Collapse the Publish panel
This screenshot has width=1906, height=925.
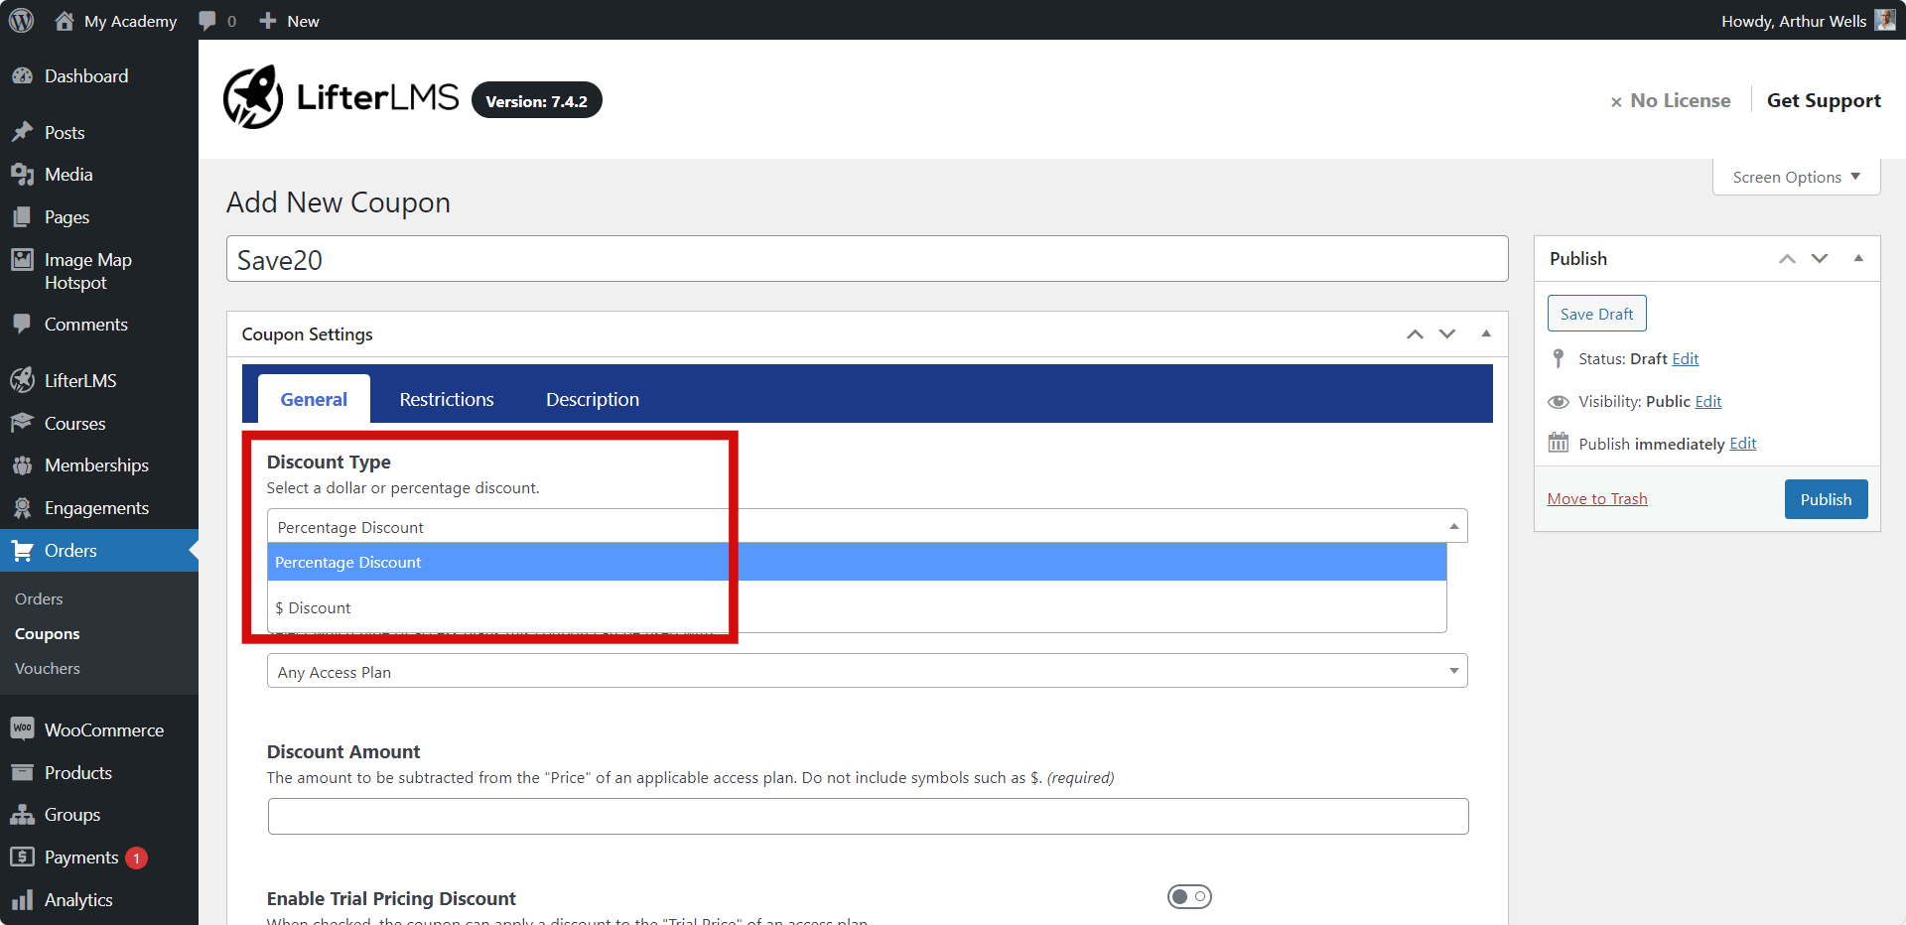(x=1858, y=259)
